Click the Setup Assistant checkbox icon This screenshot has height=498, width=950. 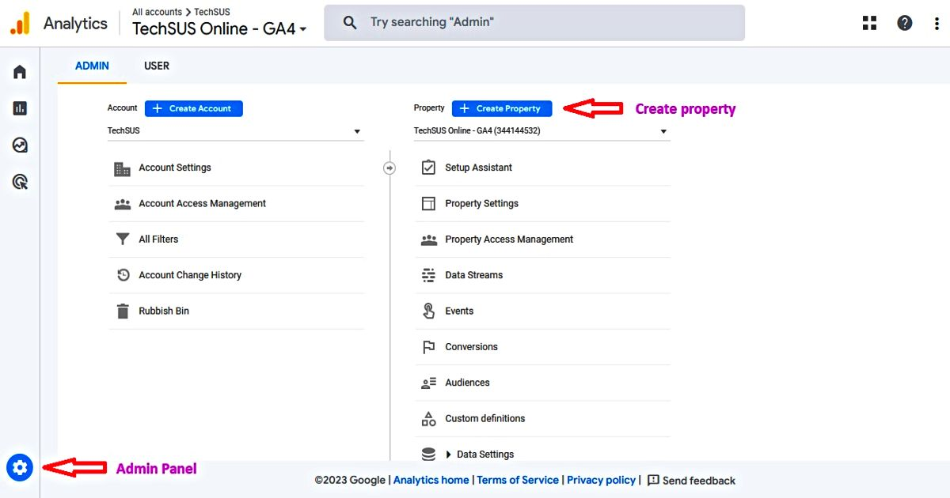coord(428,168)
